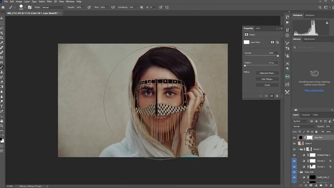Click add layer mask icon below Layers

point(311,186)
